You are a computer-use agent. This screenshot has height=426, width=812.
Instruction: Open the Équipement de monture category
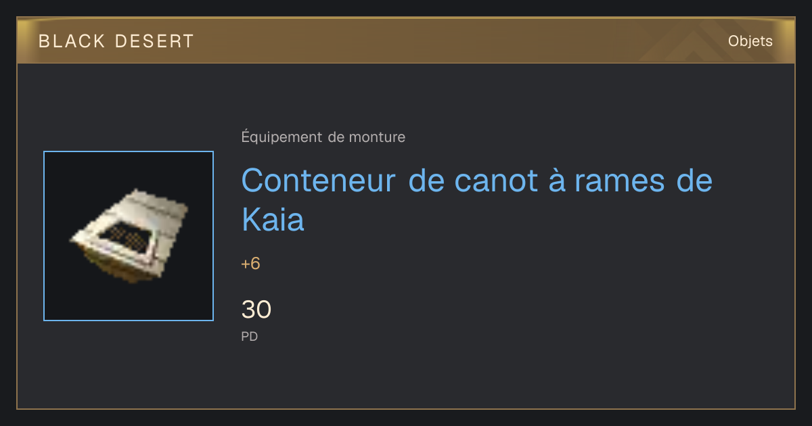click(323, 137)
